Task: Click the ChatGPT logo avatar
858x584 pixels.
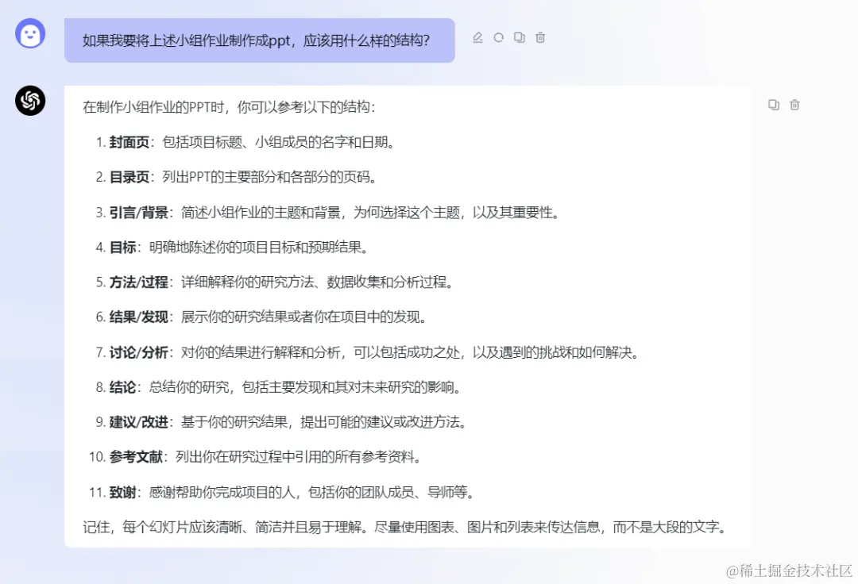Action: [x=29, y=101]
